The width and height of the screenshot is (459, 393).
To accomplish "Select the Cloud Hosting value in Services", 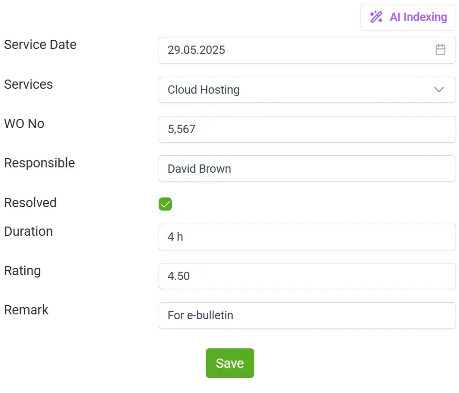I will [x=204, y=90].
